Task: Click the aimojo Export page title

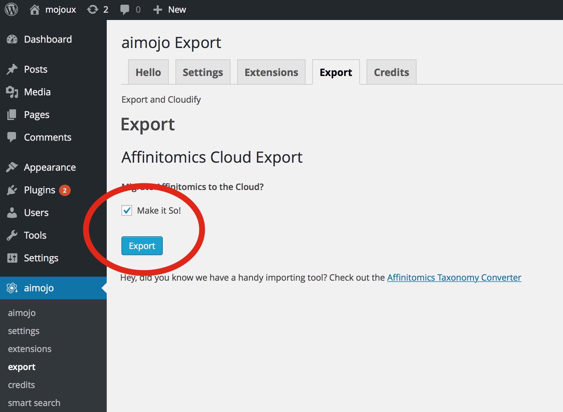Action: [x=171, y=43]
